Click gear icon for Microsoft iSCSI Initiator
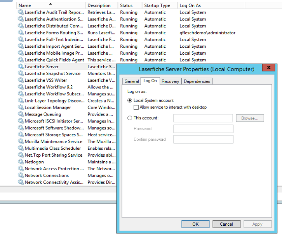Image resolution: width=282 pixels, height=235 pixels. pos(21,121)
